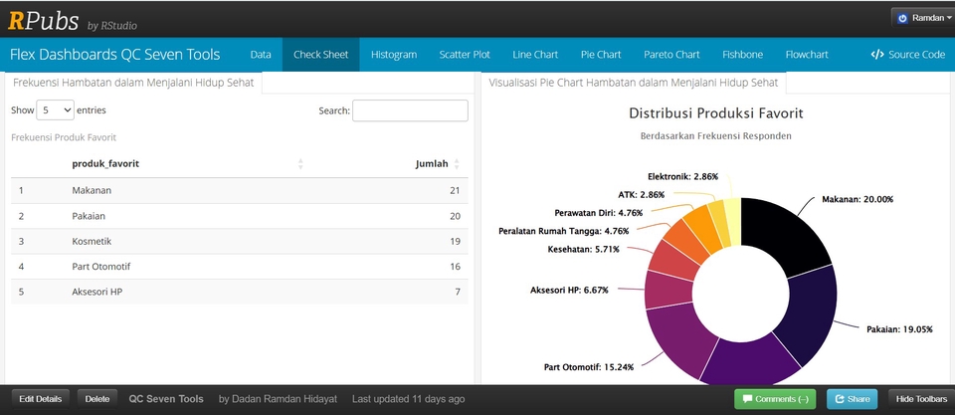Switch to the Histogram tab

coord(393,55)
